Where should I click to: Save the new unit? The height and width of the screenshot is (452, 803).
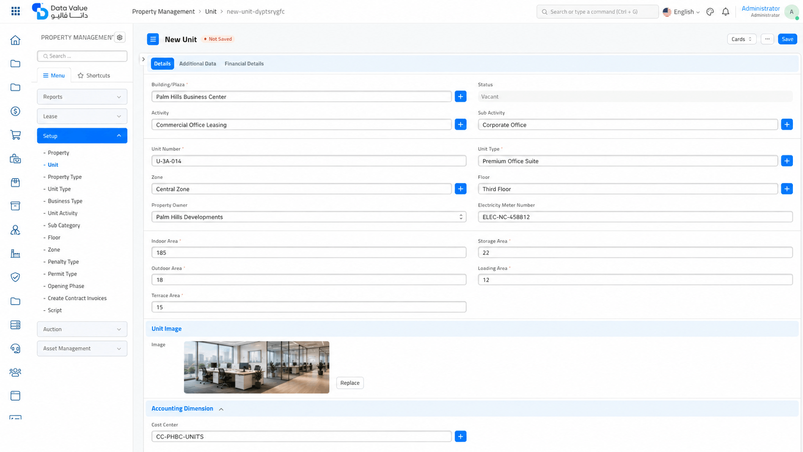point(787,39)
